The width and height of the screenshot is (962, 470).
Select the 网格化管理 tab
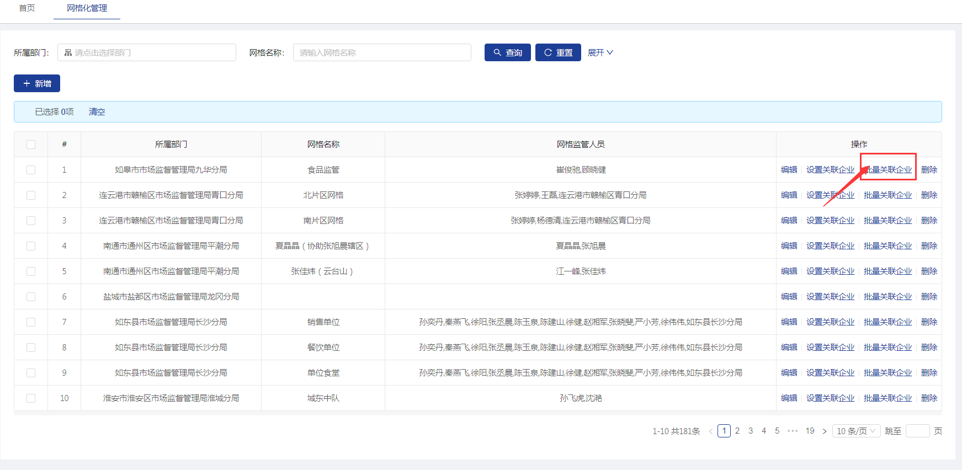[x=87, y=8]
